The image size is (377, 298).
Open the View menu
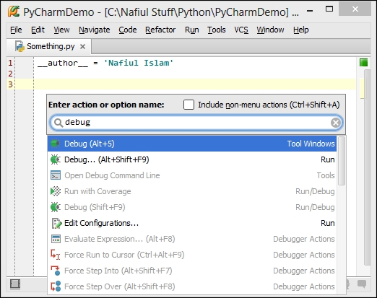[x=61, y=30]
